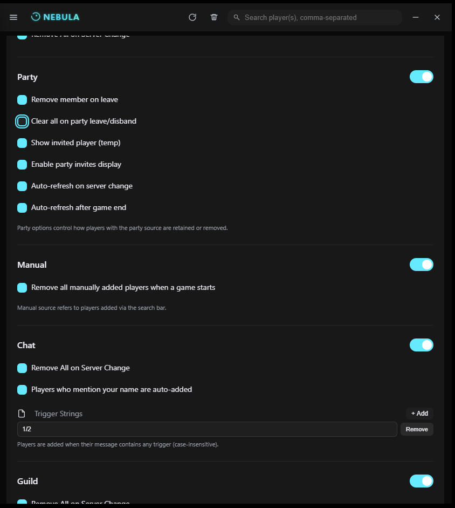Click the trigger string input containing 1/2
455x508 pixels.
206,429
